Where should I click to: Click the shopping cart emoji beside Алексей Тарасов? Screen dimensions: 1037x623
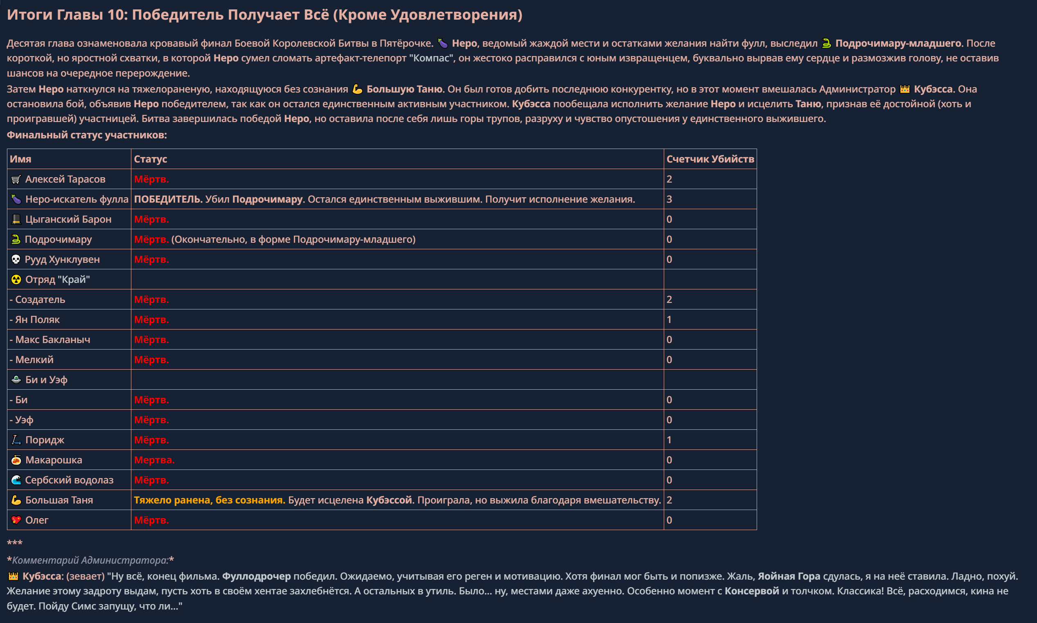(16, 179)
